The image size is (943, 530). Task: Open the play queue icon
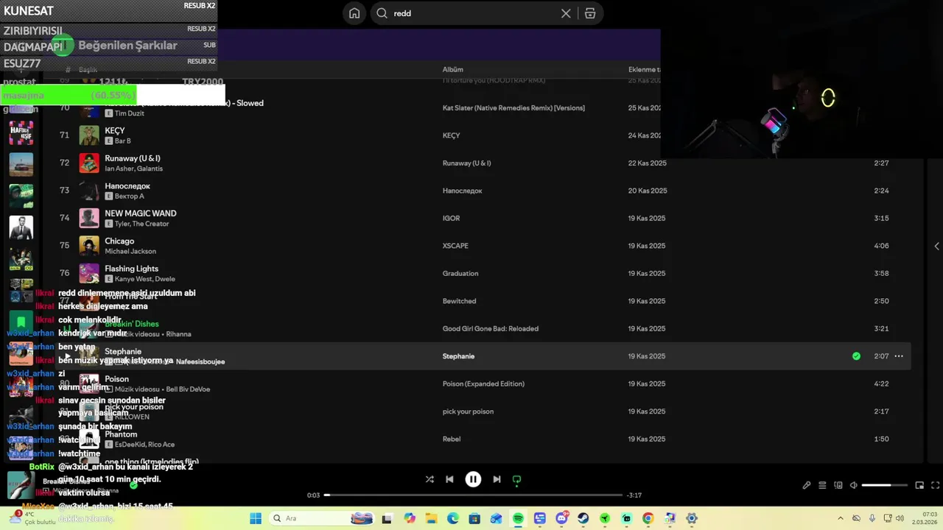coord(822,485)
